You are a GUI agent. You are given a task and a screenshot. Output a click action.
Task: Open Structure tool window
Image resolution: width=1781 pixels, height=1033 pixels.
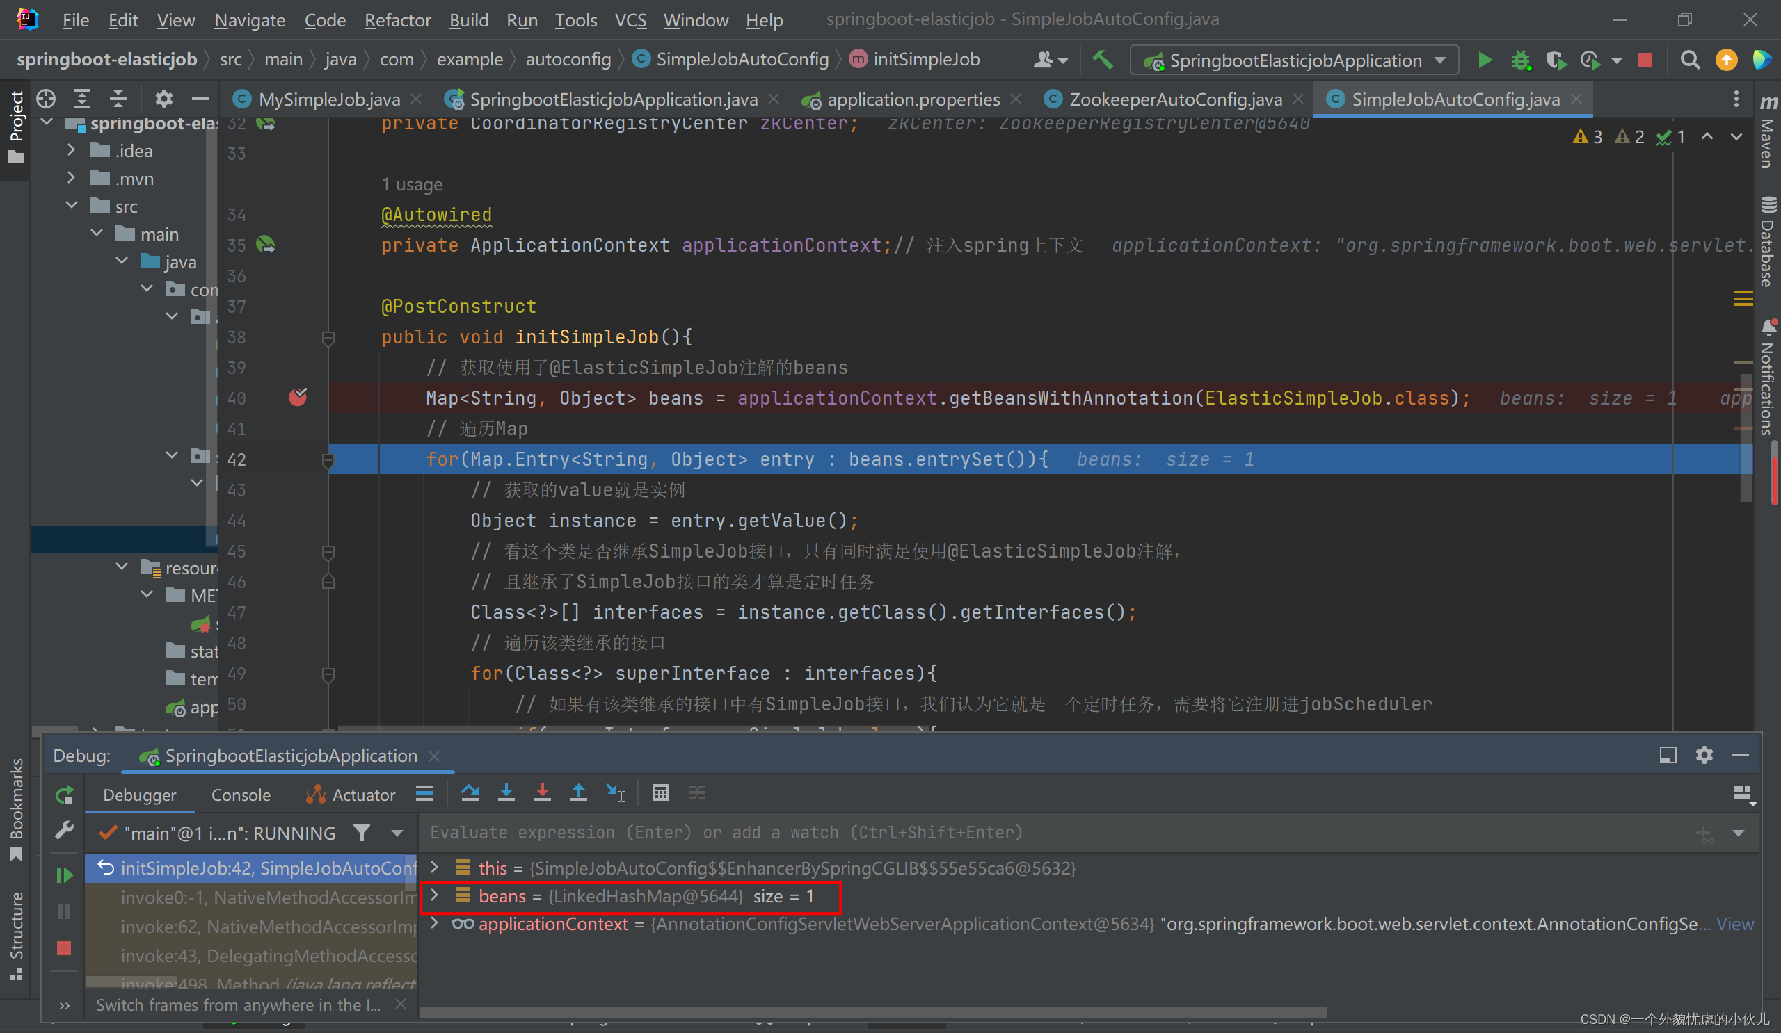click(x=15, y=936)
